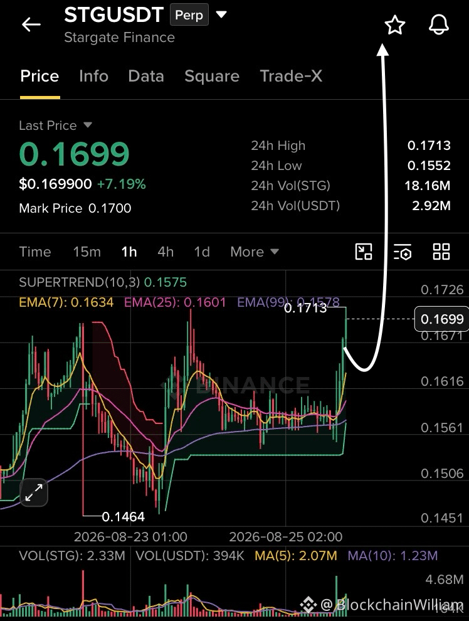Tap the EMA(99) indicator label
Viewport: 469px width, 621px height.
coord(288,302)
